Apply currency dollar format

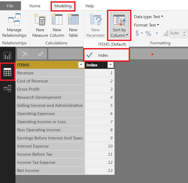click(137, 33)
